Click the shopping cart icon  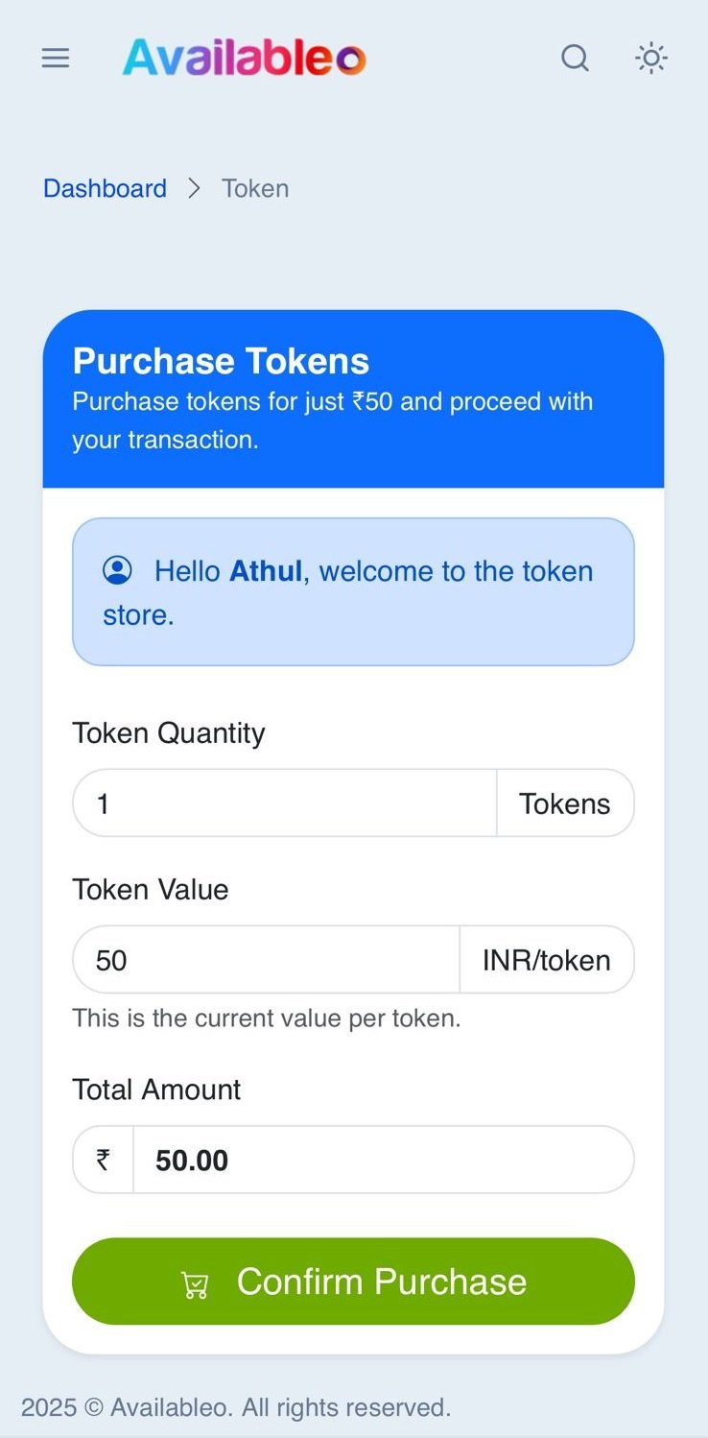pos(195,1284)
